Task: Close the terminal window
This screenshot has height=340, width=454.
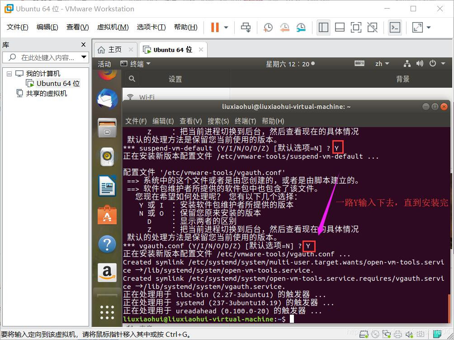Action: coord(444,107)
